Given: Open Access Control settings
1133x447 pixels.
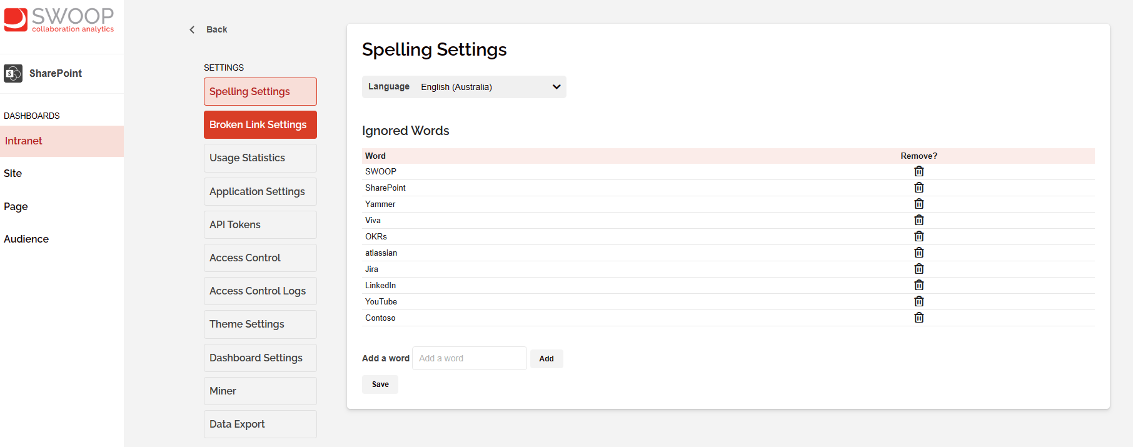Looking at the screenshot, I should pyautogui.click(x=260, y=258).
